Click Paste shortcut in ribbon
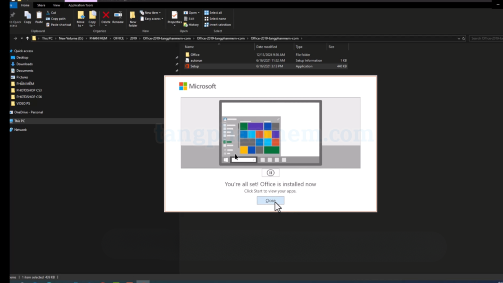This screenshot has height=283, width=503. coord(58,25)
